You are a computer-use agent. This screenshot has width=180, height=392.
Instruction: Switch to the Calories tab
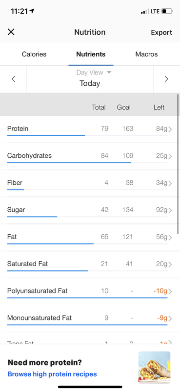(x=34, y=54)
